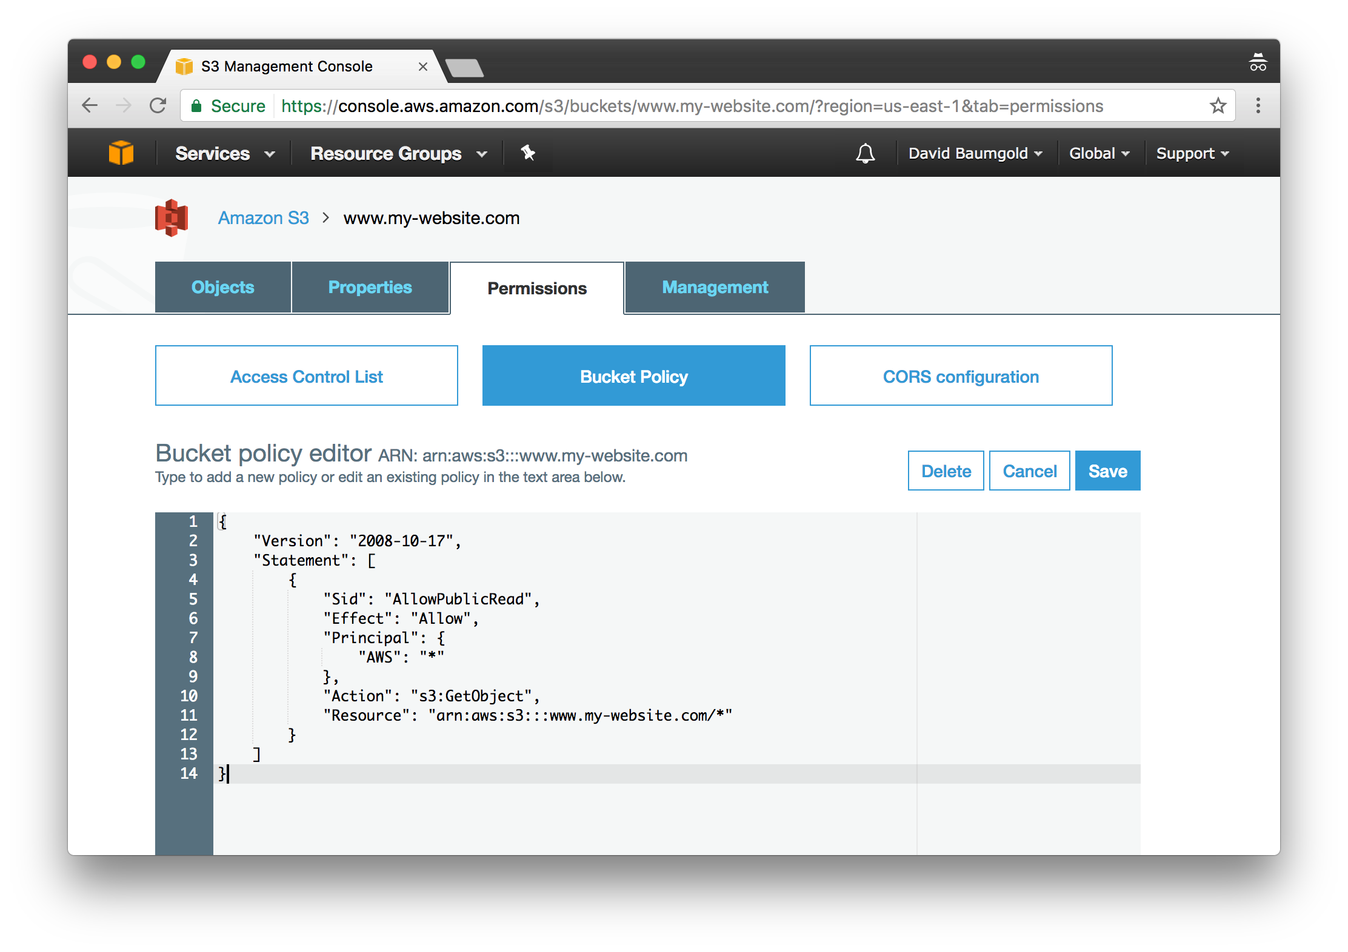Save the bucket policy

[1108, 471]
